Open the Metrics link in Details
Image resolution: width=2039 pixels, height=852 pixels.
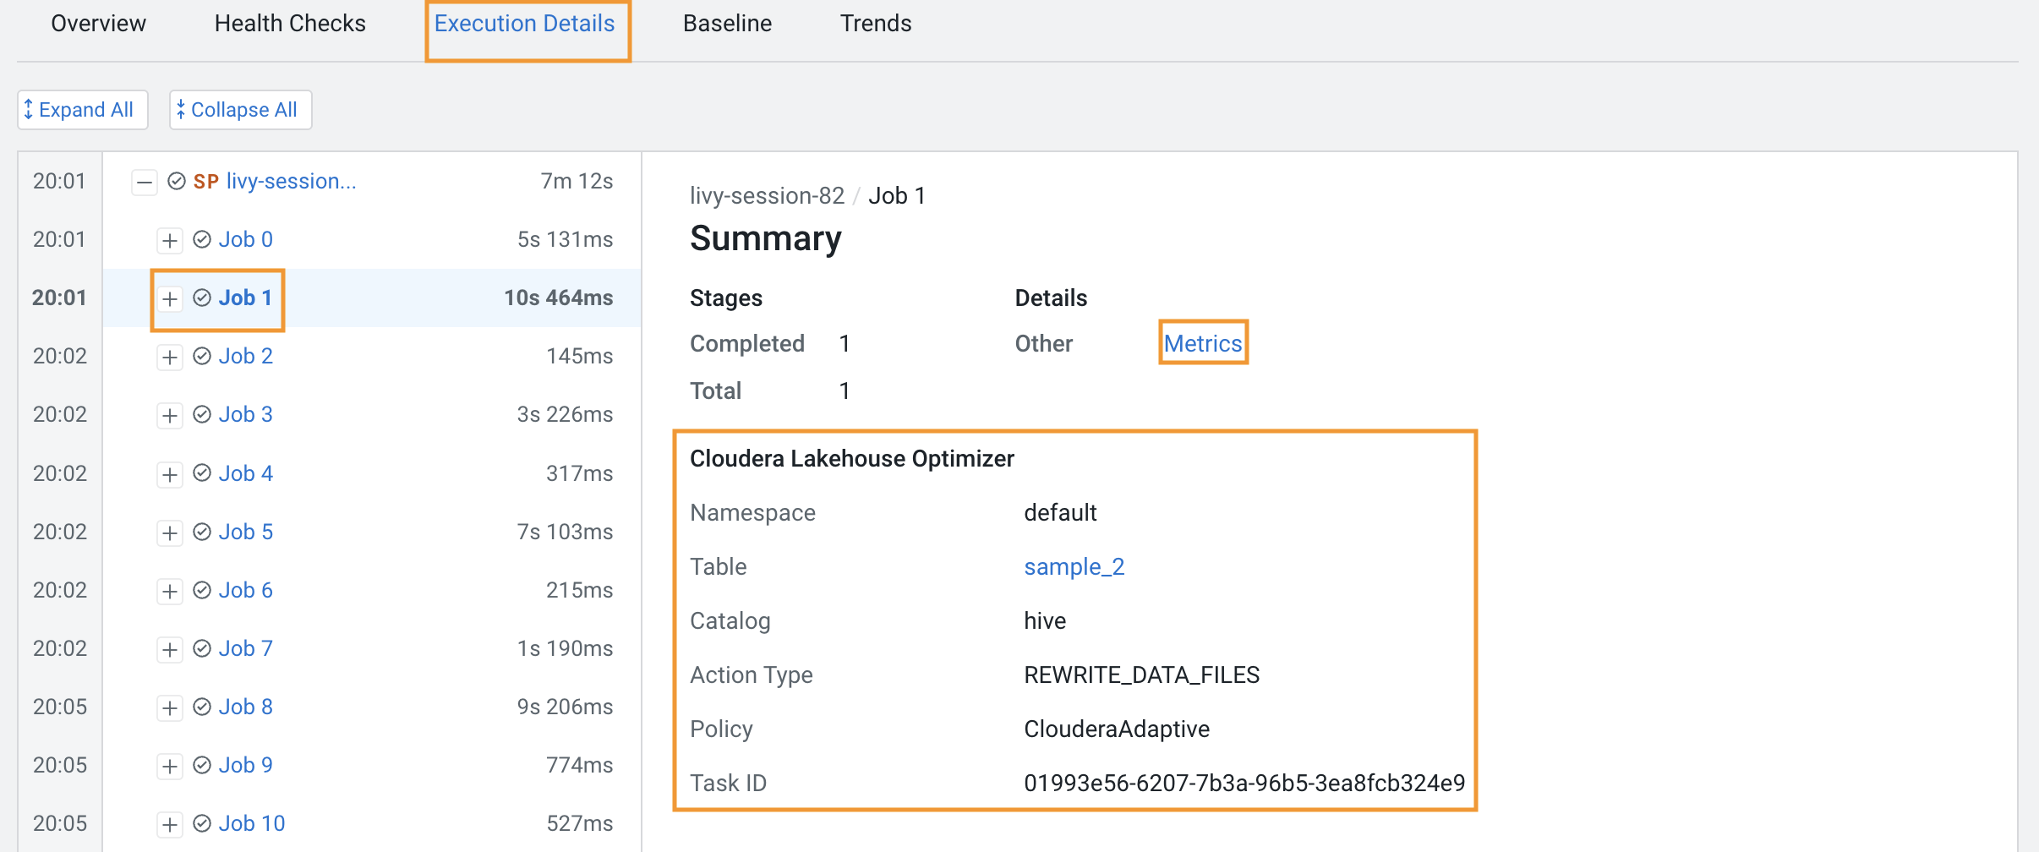click(1204, 343)
